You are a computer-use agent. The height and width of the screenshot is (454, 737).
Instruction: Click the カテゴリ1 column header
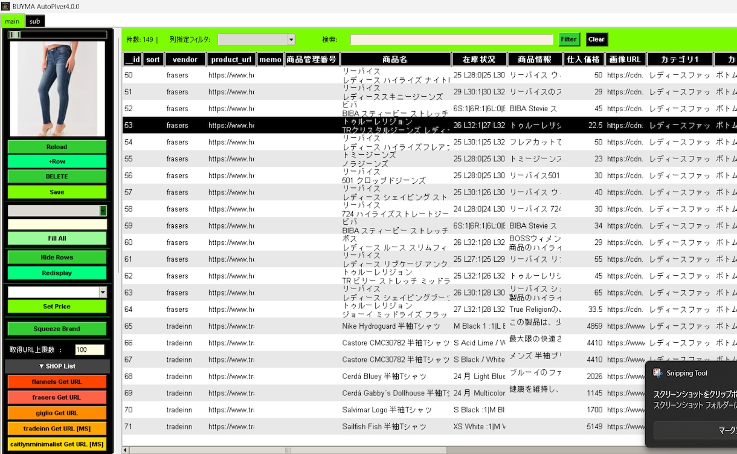coord(680,59)
